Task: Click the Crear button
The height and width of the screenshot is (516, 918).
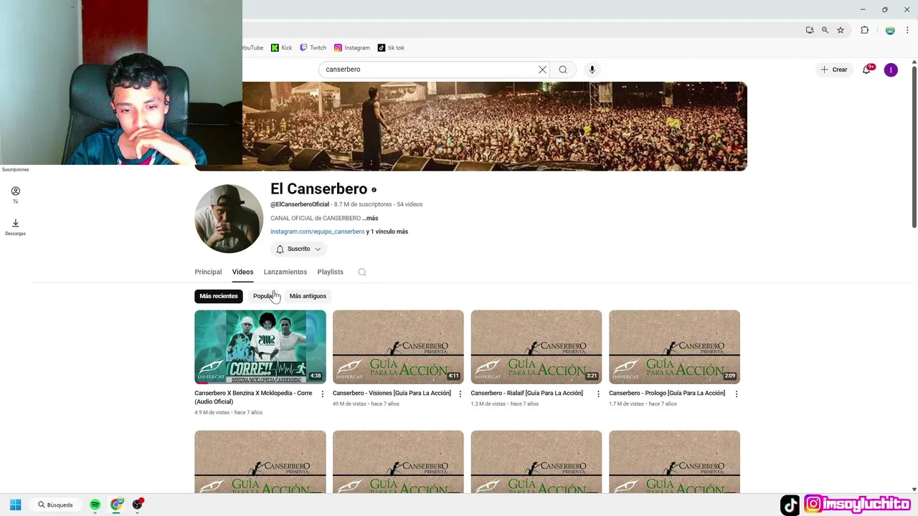Action: point(834,70)
